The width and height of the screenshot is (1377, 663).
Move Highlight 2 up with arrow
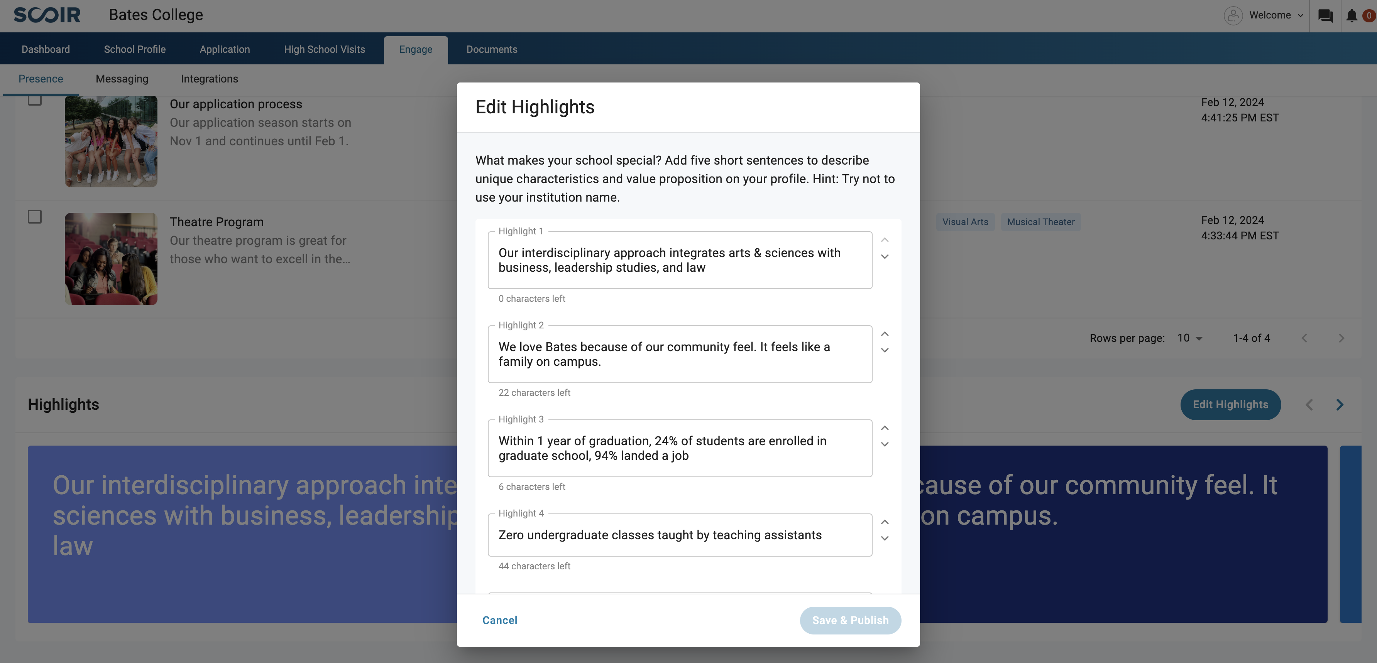pyautogui.click(x=885, y=334)
